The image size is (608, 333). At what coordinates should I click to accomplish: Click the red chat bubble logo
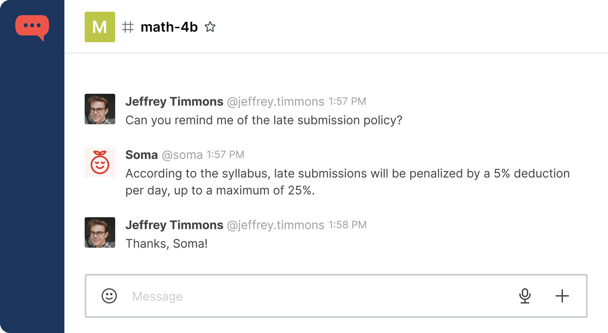(x=32, y=27)
